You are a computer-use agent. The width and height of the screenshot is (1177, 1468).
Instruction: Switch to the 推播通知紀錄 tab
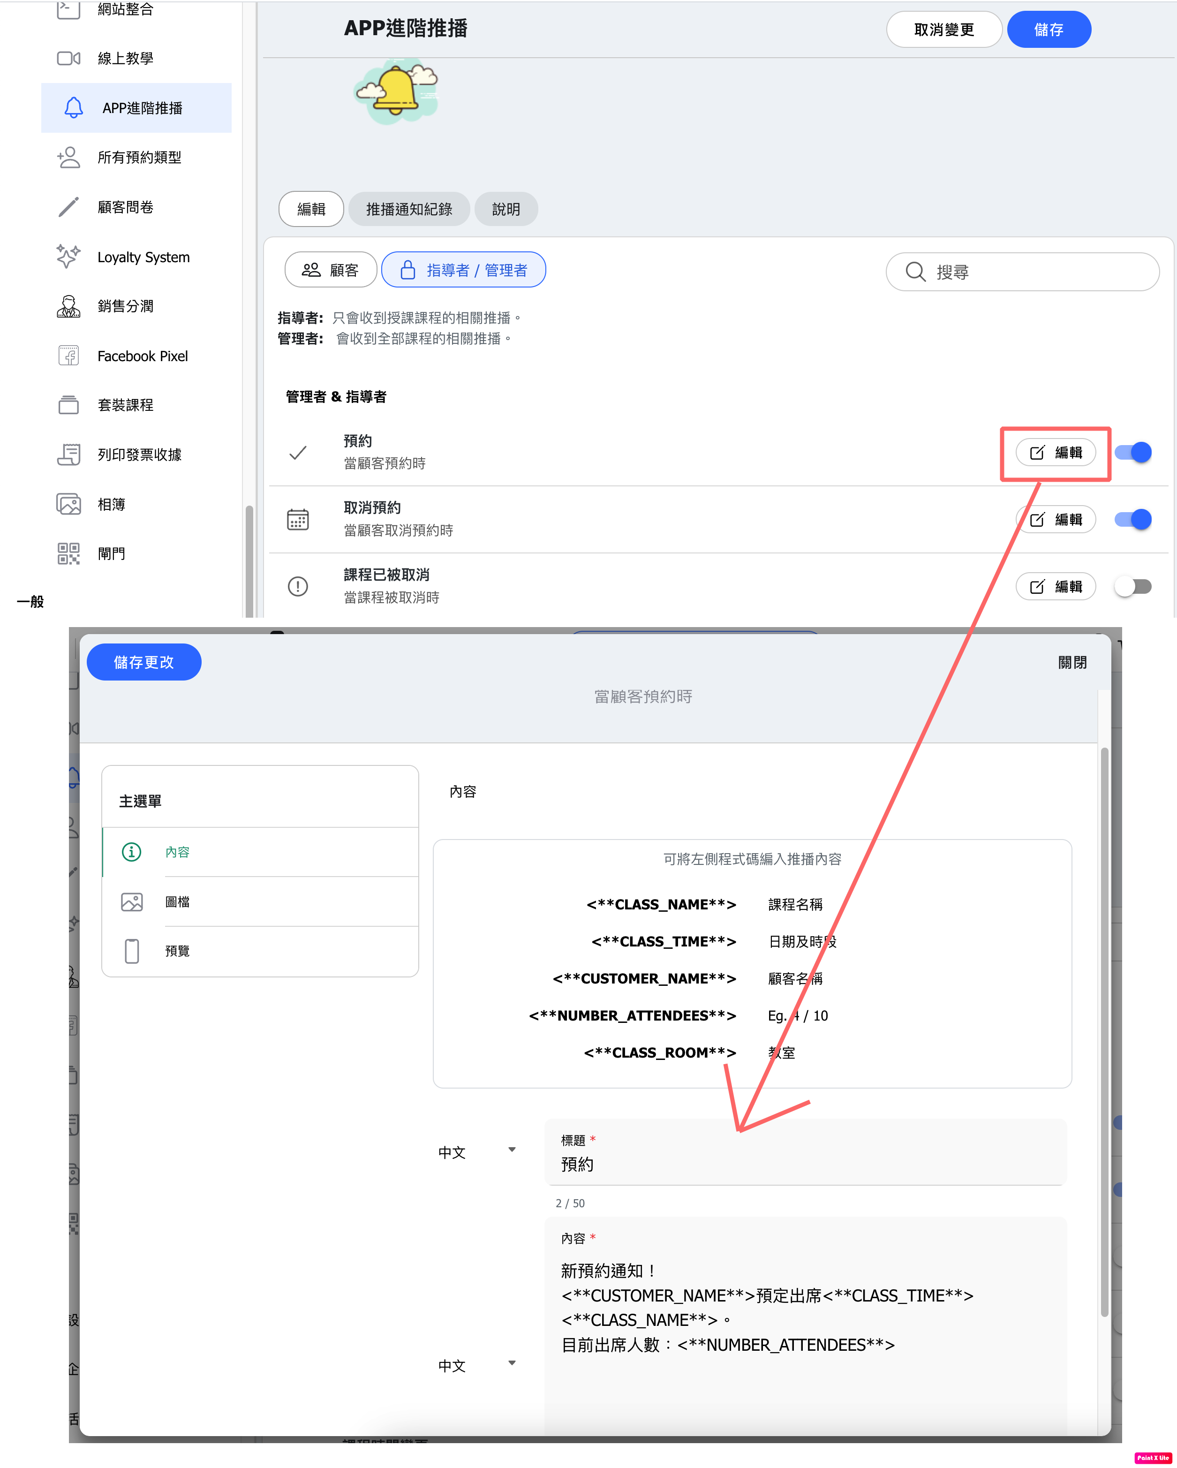[408, 209]
